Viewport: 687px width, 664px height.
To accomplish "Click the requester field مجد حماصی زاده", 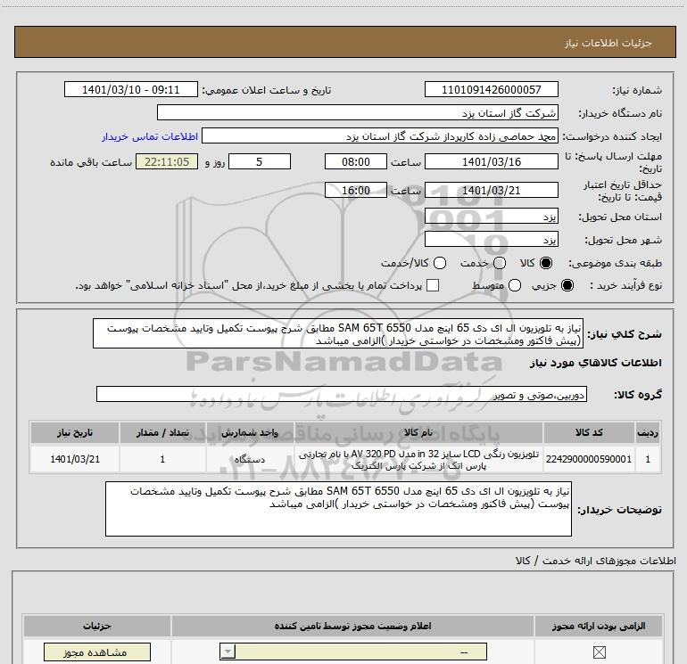I will (x=380, y=136).
